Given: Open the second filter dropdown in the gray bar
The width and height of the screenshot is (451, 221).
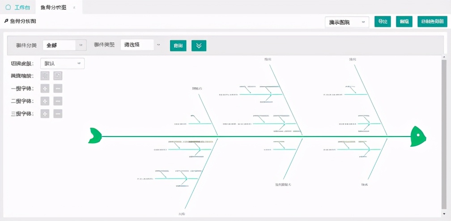Looking at the screenshot, I should pos(141,45).
